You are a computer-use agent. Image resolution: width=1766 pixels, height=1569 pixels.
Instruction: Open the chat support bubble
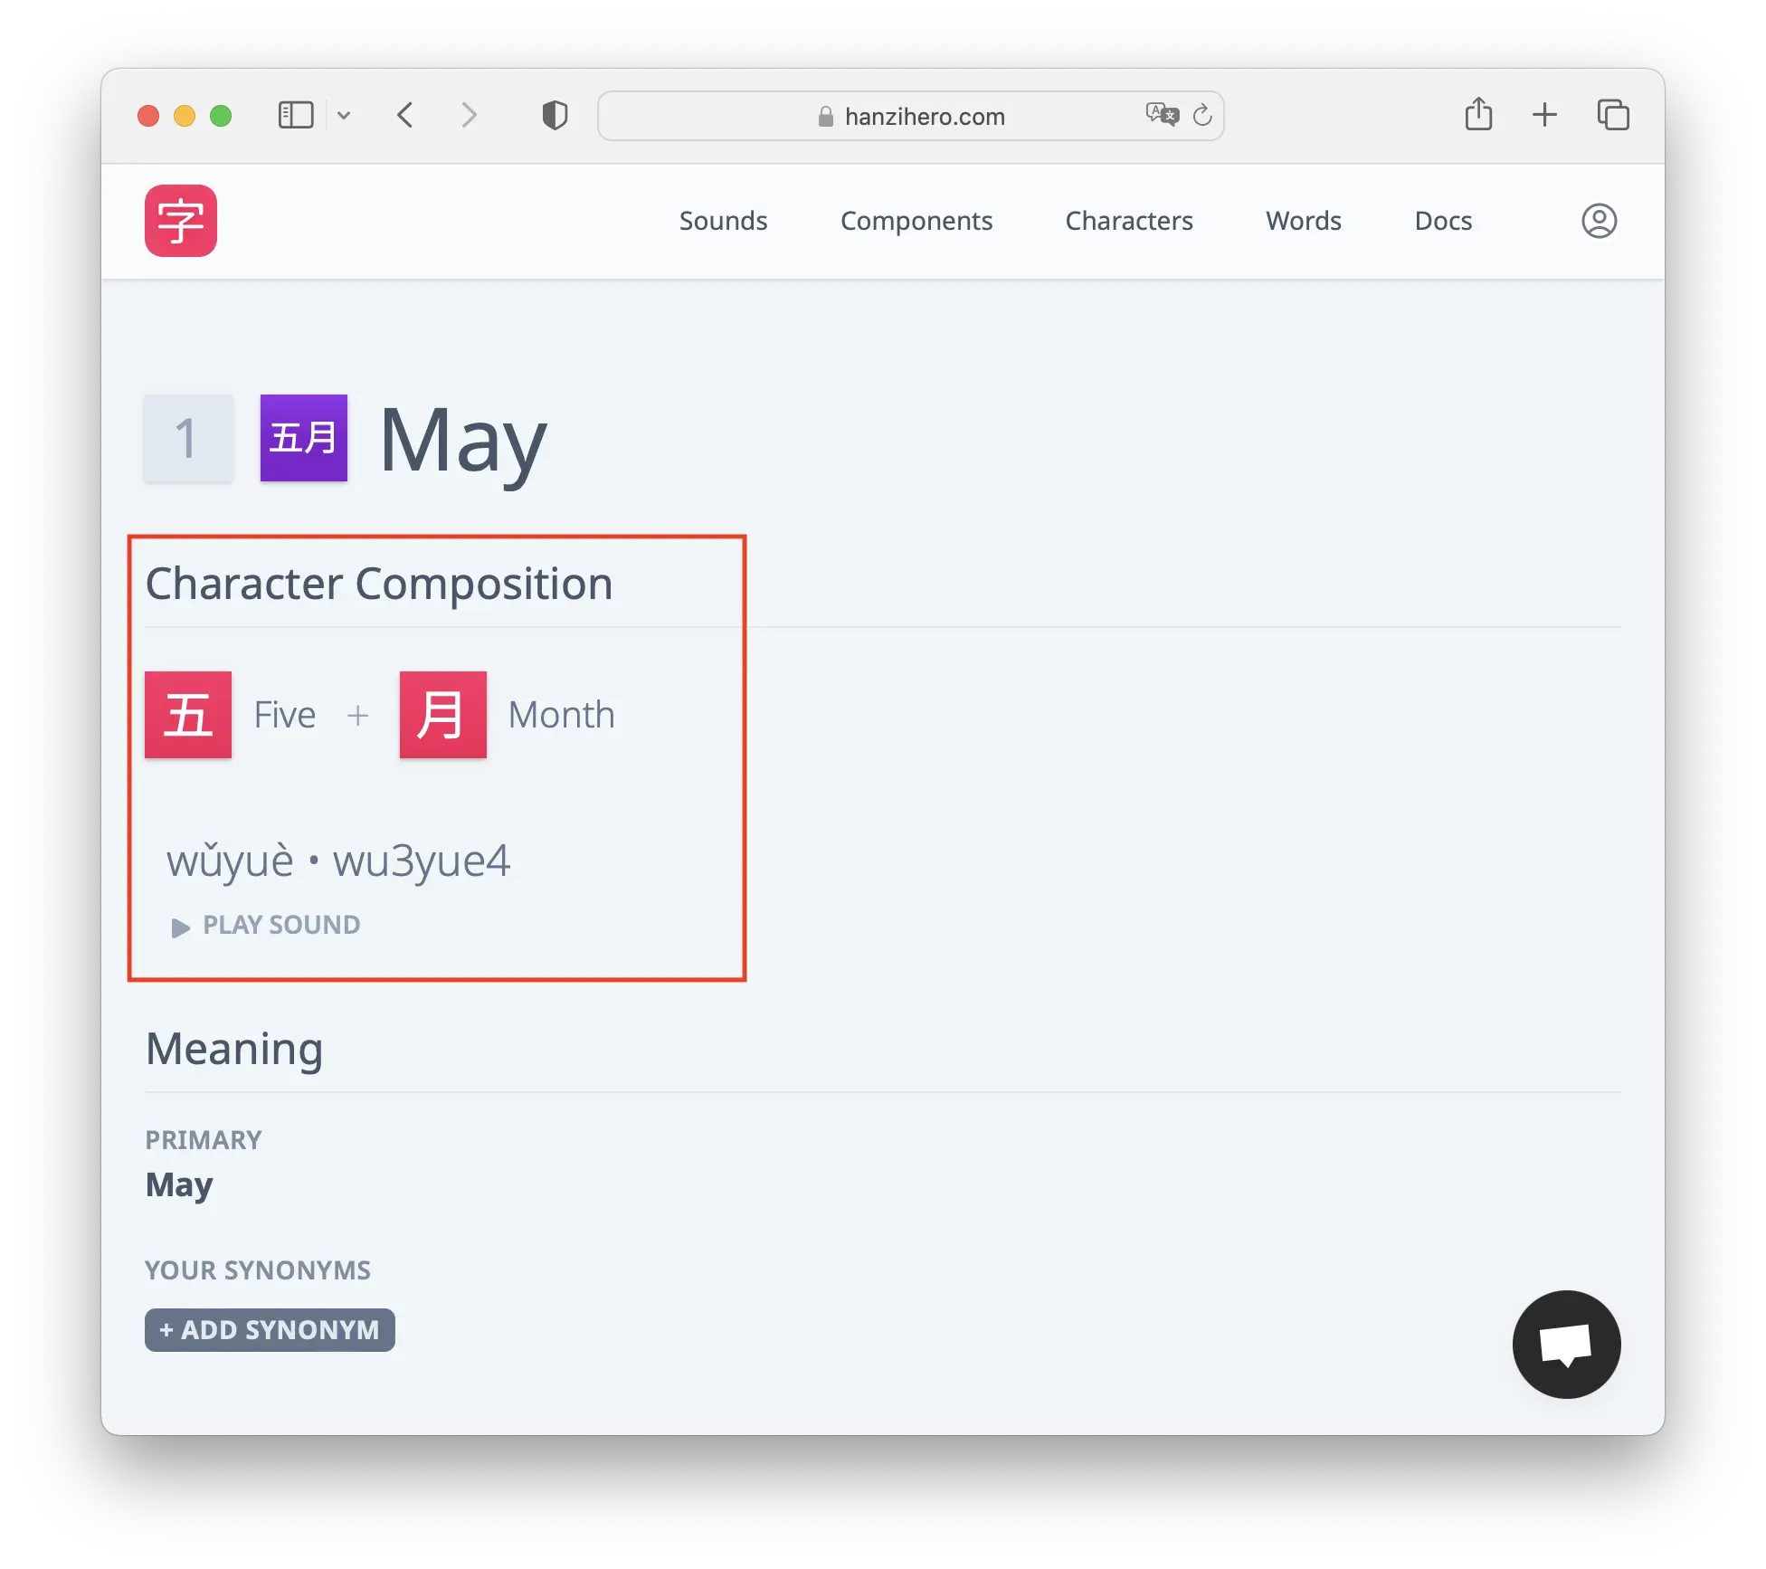tap(1566, 1344)
